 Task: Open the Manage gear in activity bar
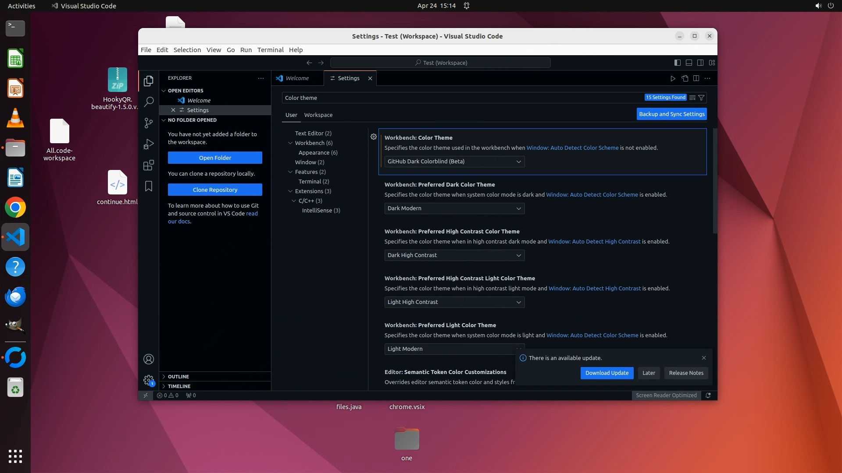coord(149,380)
